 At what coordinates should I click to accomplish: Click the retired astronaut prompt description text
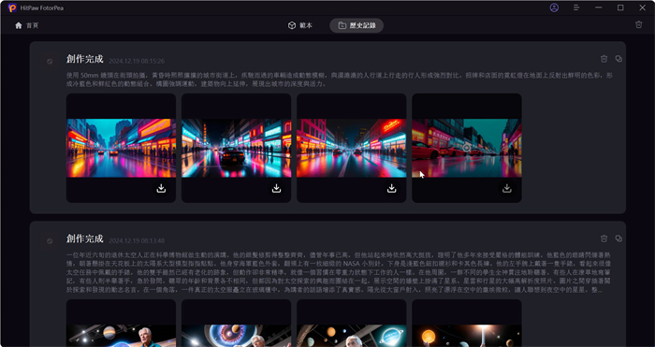pyautogui.click(x=339, y=272)
